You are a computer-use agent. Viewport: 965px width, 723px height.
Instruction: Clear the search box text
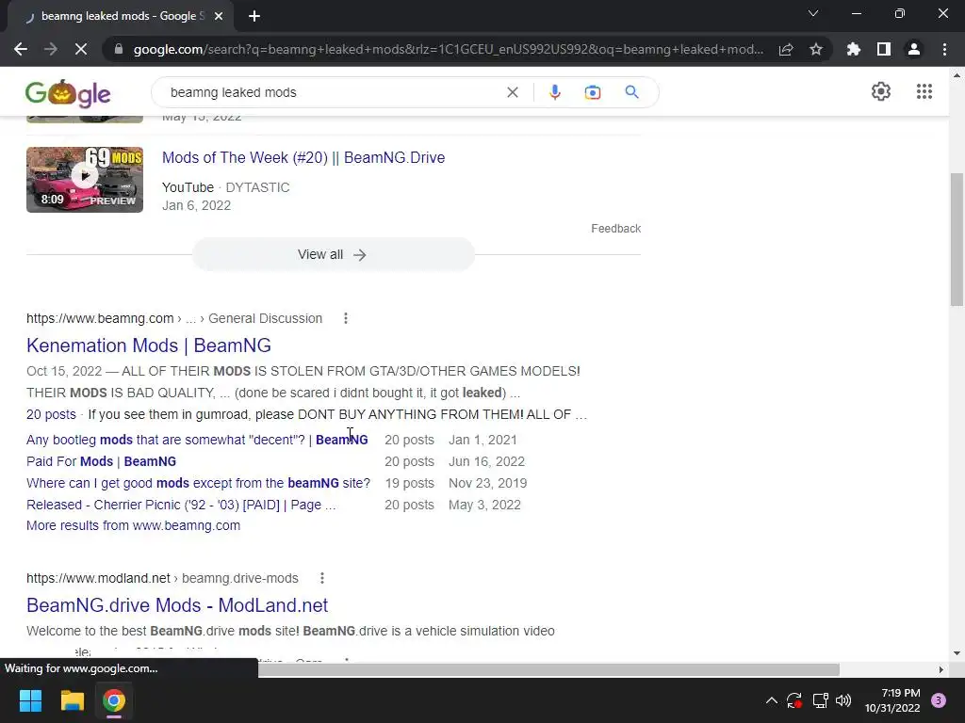coord(512,92)
